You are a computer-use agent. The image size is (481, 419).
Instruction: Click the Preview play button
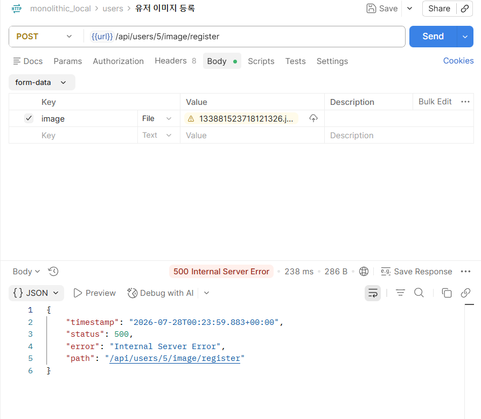[94, 293]
